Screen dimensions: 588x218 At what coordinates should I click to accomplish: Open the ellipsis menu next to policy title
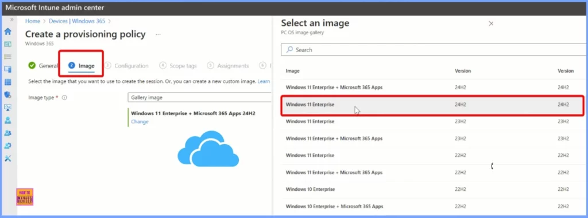(158, 34)
